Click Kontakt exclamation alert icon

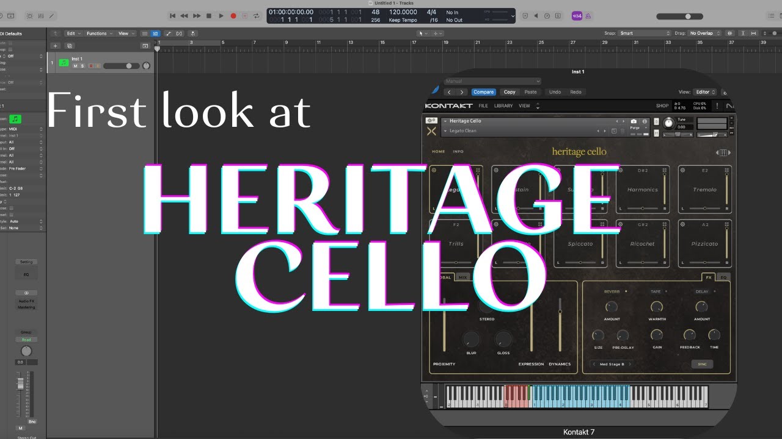coord(717,106)
